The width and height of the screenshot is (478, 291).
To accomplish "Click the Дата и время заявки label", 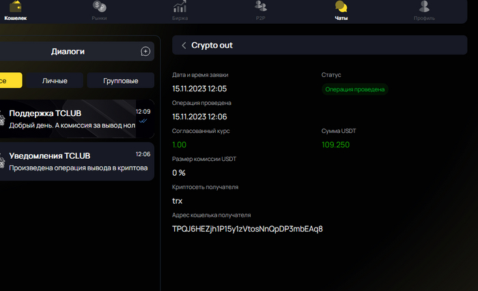I will point(200,75).
